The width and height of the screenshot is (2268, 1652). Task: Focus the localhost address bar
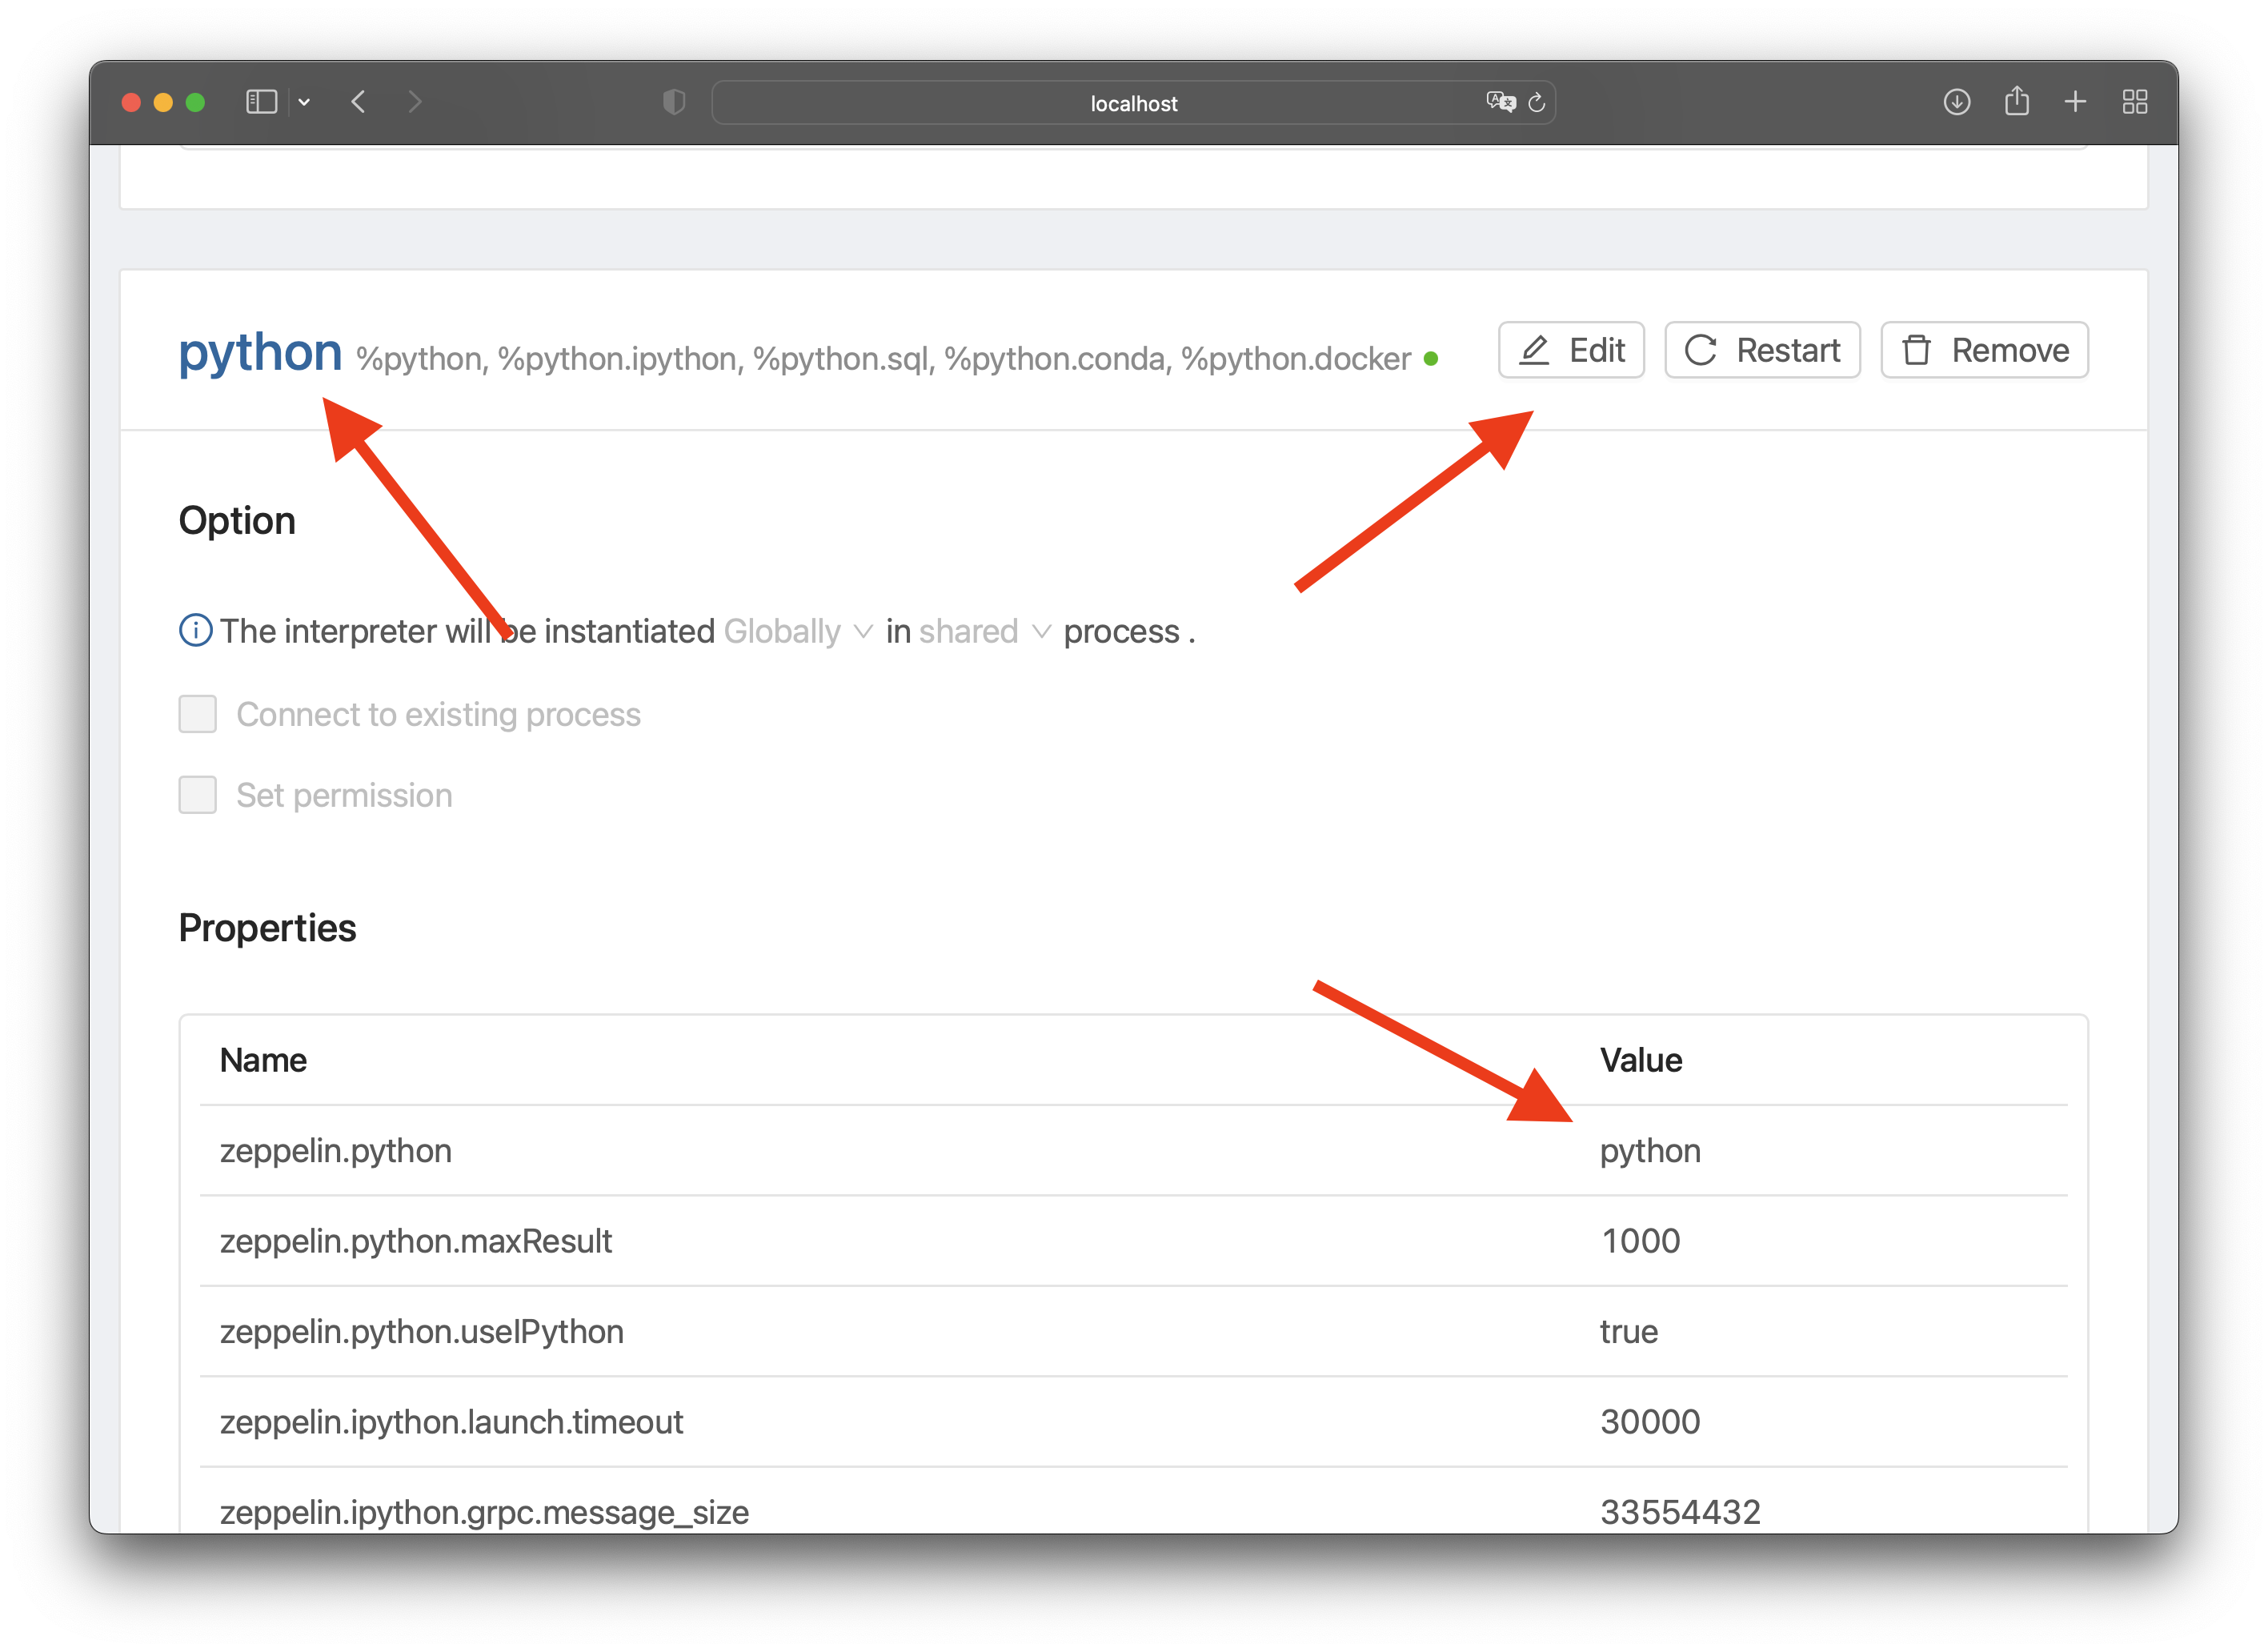tap(1133, 103)
